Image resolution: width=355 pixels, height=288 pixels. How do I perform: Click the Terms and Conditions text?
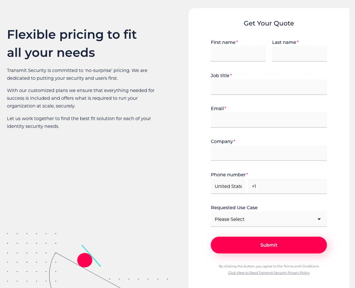[301, 266]
